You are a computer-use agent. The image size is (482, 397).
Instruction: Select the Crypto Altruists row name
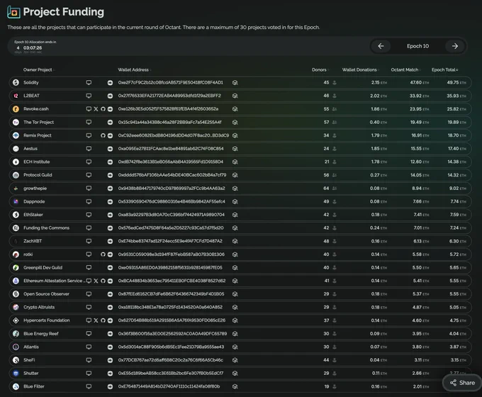(x=39, y=307)
